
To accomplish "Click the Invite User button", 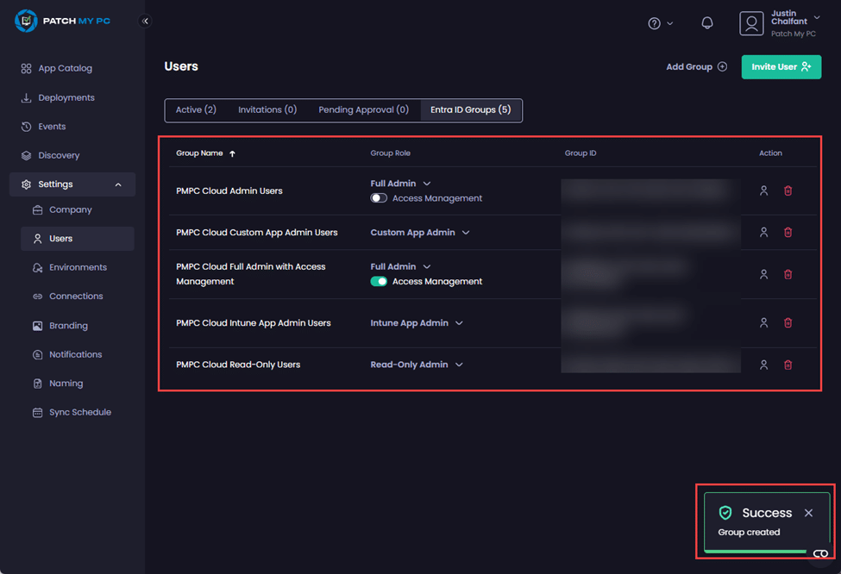I will pyautogui.click(x=781, y=66).
